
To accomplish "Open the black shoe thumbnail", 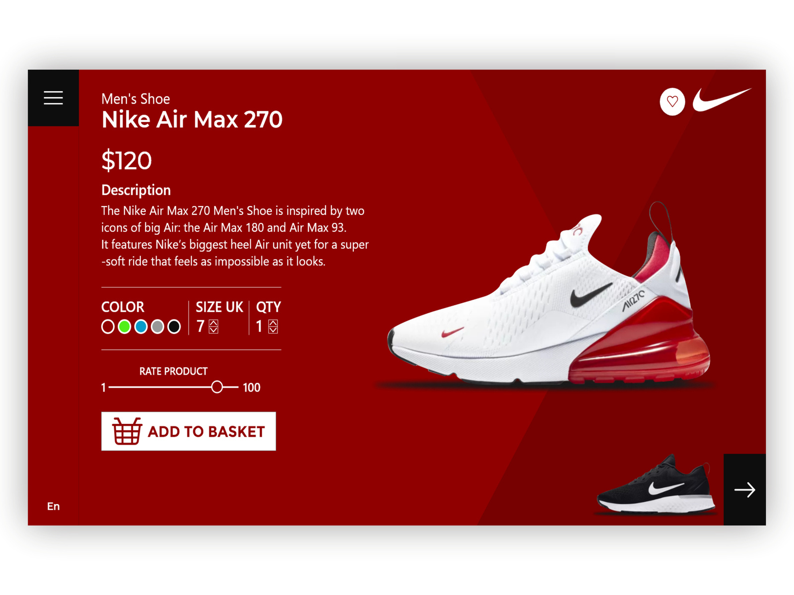I will click(x=656, y=484).
